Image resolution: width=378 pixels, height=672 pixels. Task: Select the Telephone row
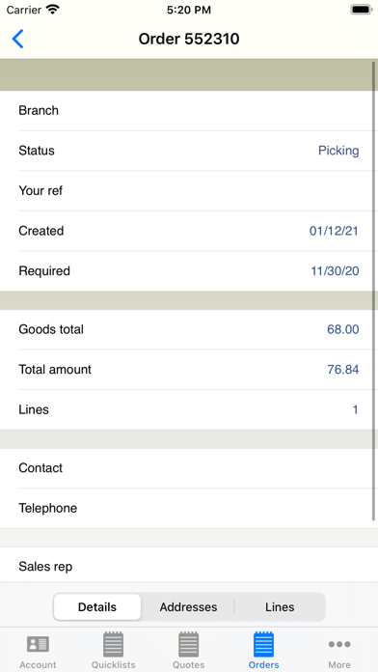[x=189, y=508]
